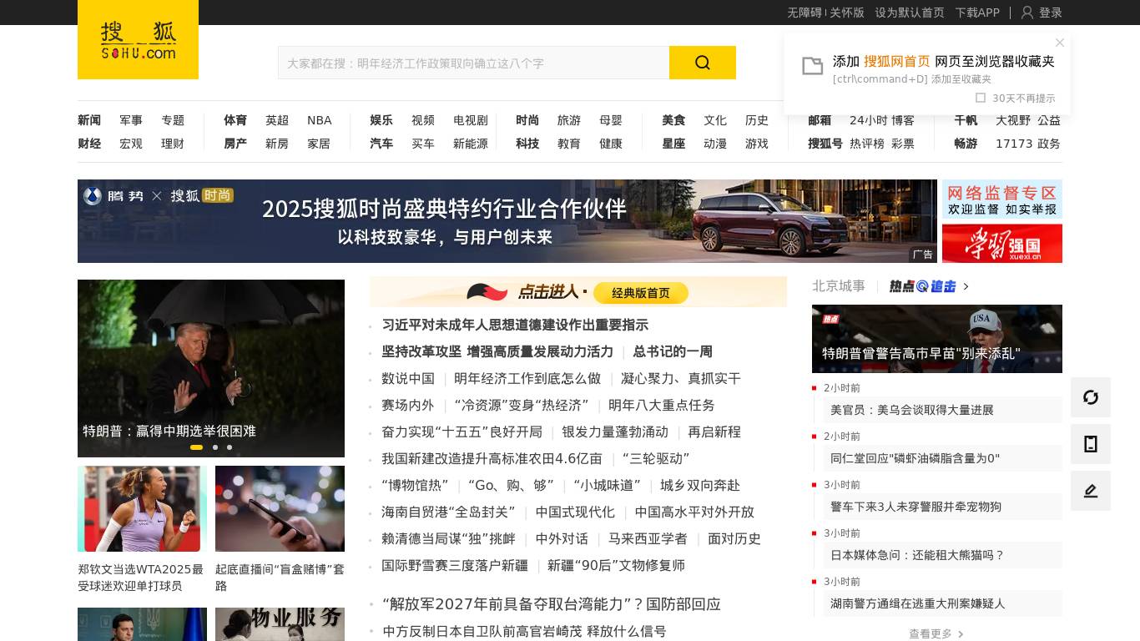This screenshot has width=1140, height=641.
Task: Open the 新闻 navigation category
Action: (x=89, y=120)
